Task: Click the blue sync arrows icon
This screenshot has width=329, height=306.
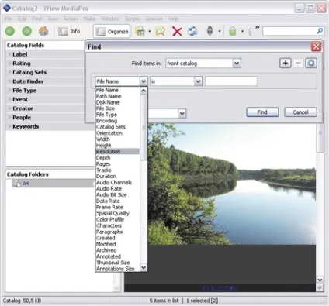Action: 192,31
